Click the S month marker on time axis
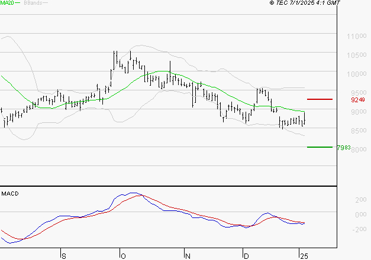The width and height of the screenshot is (371, 260). coord(64,256)
